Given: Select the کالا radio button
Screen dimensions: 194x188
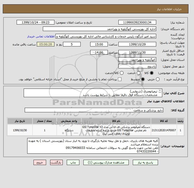Looking at the screenshot, I should (x=151, y=73).
